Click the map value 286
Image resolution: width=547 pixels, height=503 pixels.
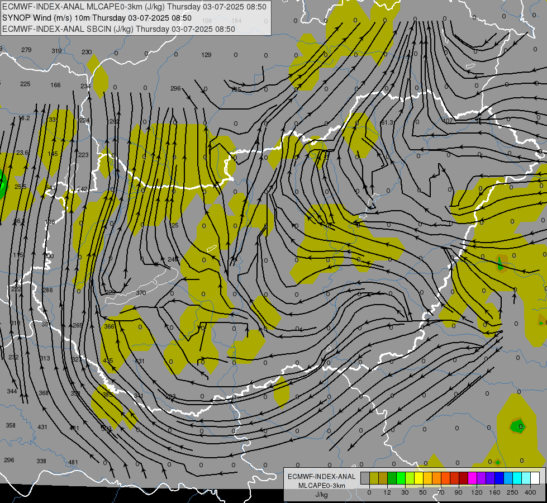click(x=47, y=290)
